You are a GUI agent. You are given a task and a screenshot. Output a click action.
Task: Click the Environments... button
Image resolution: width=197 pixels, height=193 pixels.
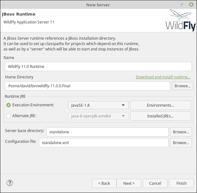pos(161,105)
